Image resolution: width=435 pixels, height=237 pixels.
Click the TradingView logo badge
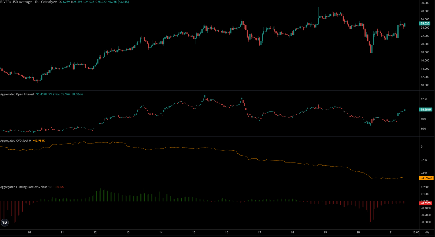[x=5, y=223]
